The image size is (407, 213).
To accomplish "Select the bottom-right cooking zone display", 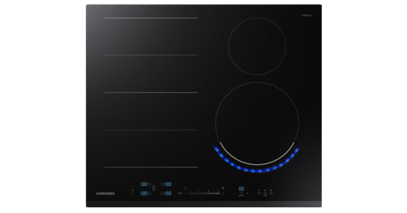I will [x=168, y=193].
